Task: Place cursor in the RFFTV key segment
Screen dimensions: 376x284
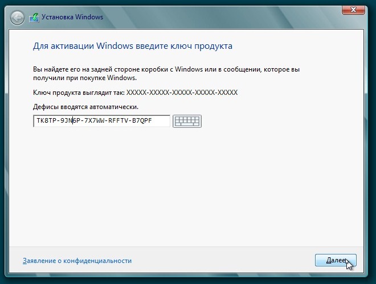Action: click(x=120, y=121)
